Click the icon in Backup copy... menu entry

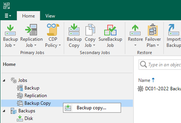[68, 108]
